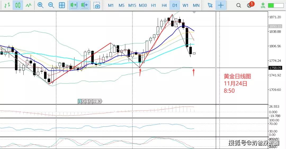Click the 1850.33 price level label

[x=275, y=26]
